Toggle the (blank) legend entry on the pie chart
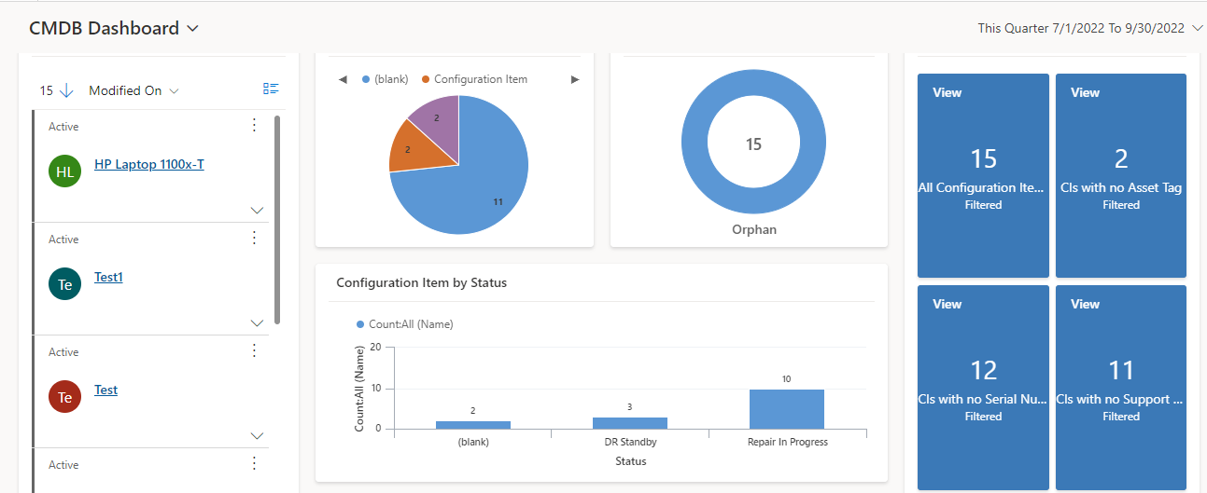The image size is (1207, 493). 385,79
